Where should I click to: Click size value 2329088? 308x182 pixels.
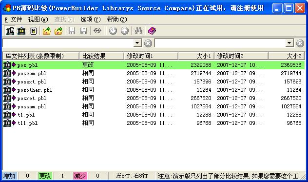point(201,65)
